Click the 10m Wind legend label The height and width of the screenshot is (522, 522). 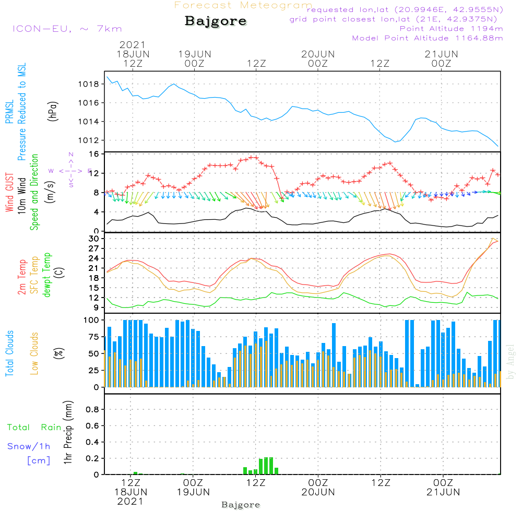pyautogui.click(x=22, y=192)
